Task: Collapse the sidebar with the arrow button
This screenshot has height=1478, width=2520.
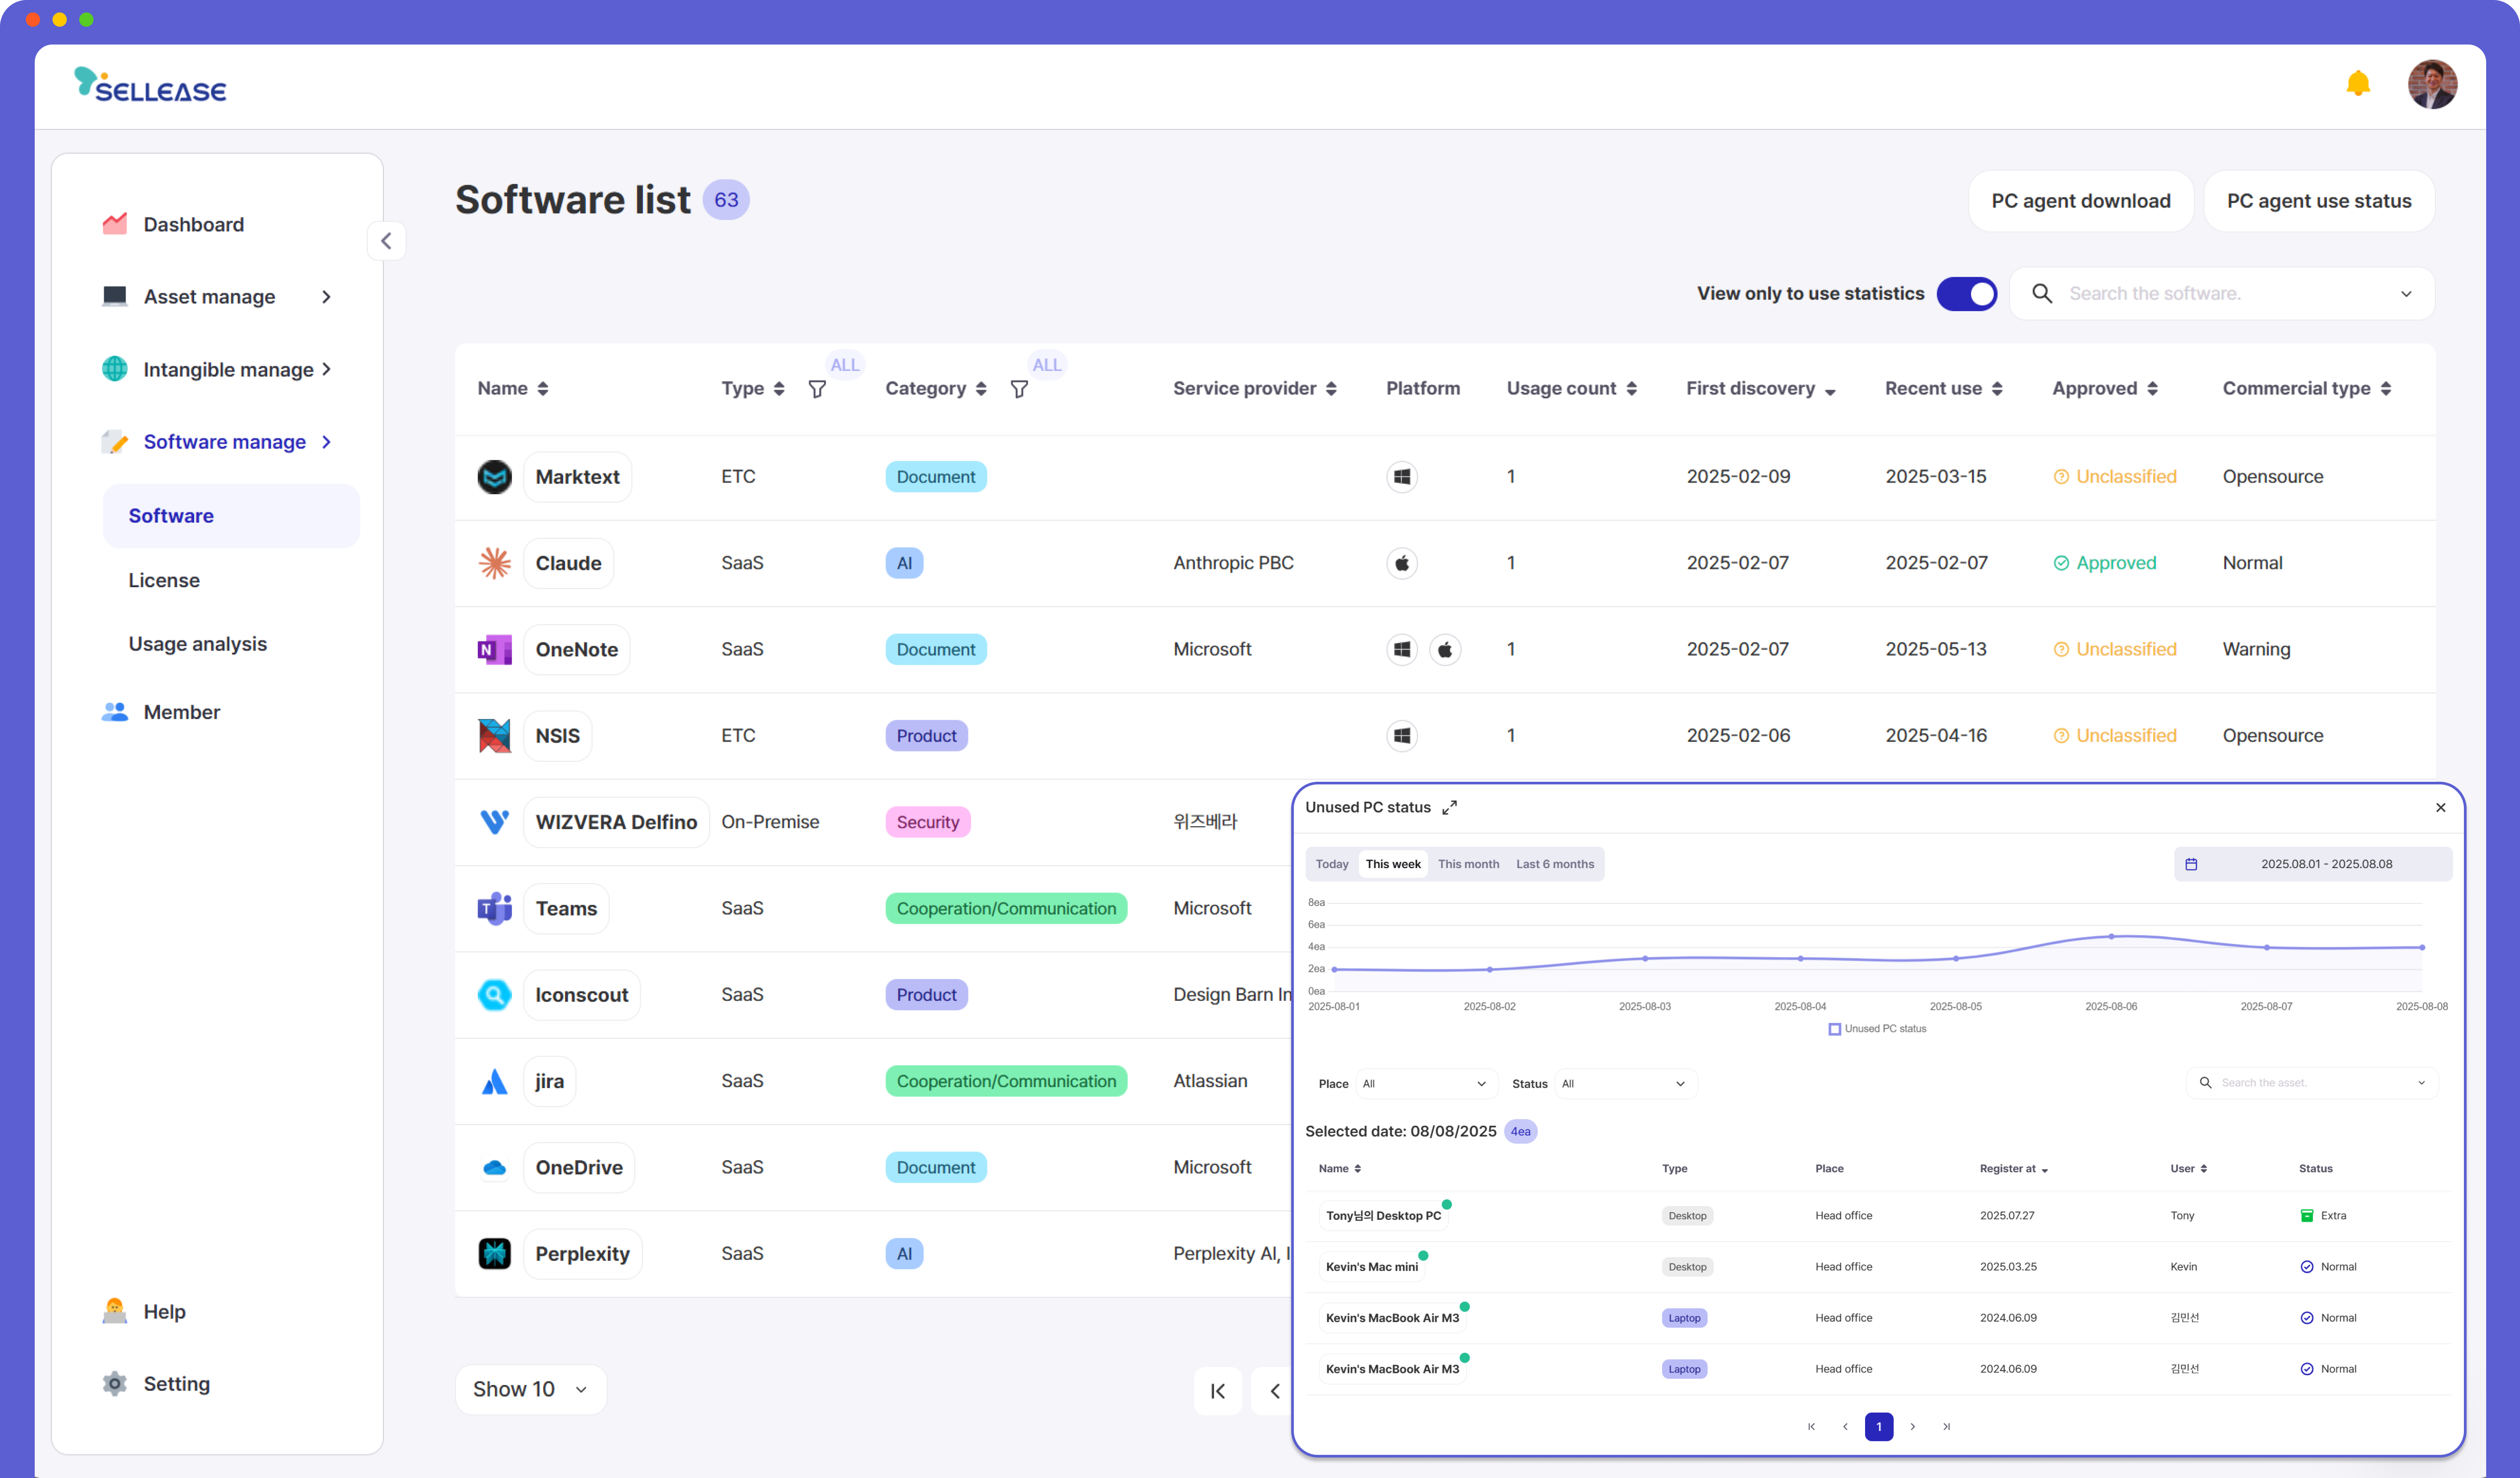Action: tap(386, 241)
